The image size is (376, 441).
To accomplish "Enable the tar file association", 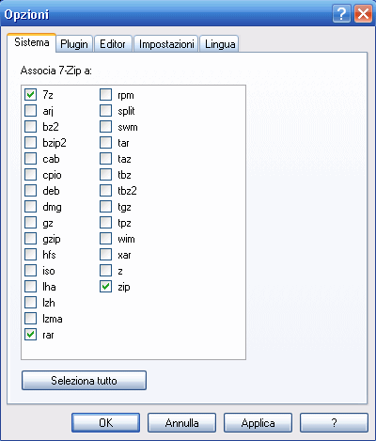I will coord(105,143).
